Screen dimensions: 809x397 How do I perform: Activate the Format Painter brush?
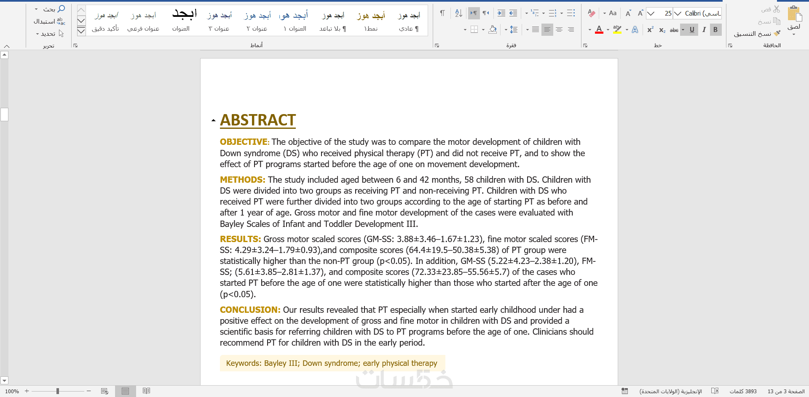point(777,33)
